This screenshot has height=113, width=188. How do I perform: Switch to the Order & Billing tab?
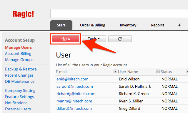(93, 25)
